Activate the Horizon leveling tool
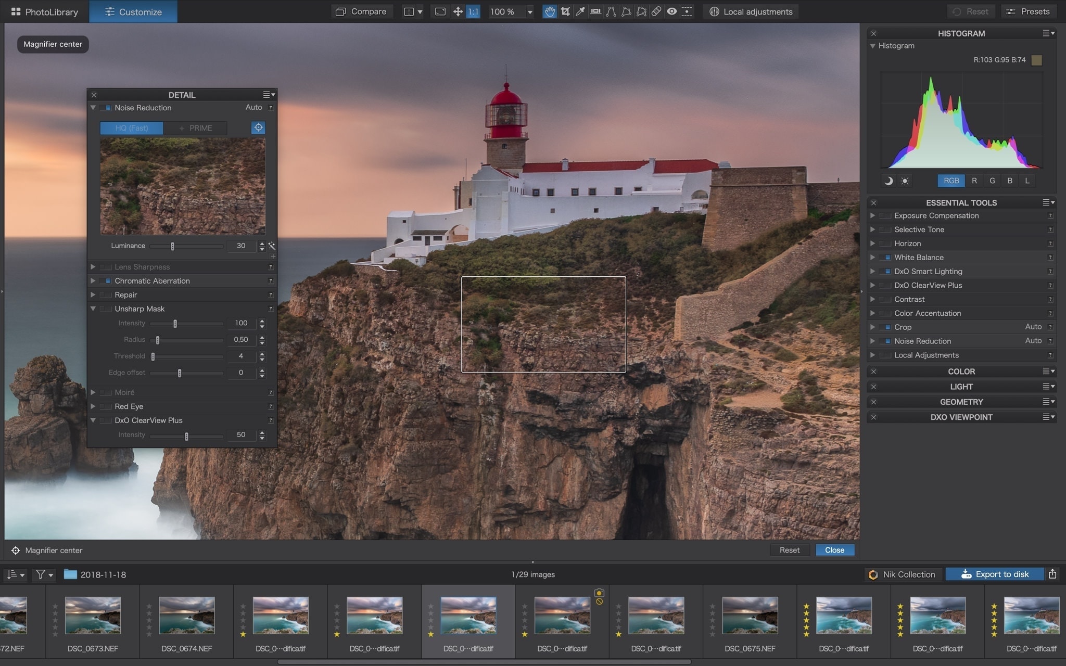The image size is (1066, 666). point(595,11)
